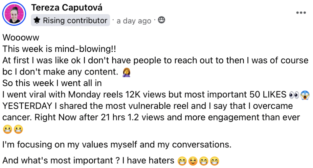Click the "50 LIKES" text
The image size is (313, 168).
[x=269, y=94]
